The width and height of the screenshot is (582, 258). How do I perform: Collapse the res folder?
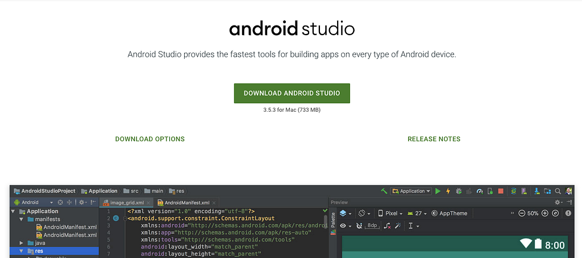pos(21,251)
